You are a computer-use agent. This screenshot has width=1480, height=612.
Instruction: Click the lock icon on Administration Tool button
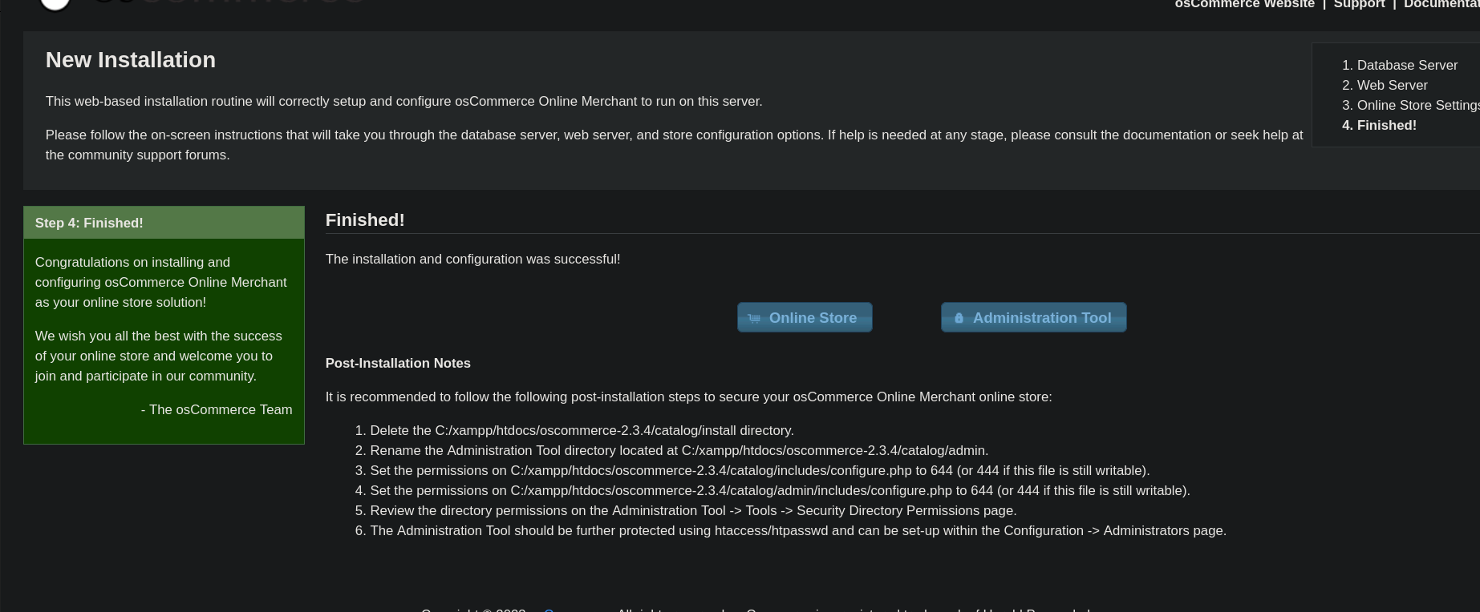point(959,318)
